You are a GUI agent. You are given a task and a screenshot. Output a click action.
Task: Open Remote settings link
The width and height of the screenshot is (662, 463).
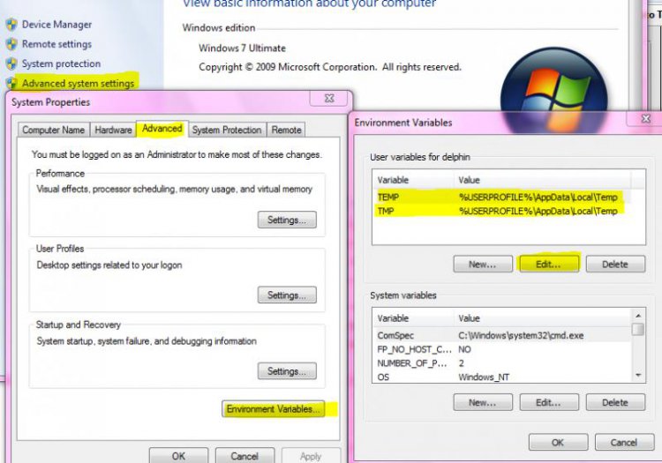pos(56,44)
